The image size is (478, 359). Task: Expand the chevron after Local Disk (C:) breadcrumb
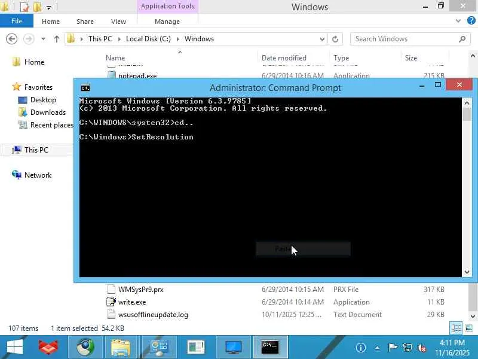(x=177, y=39)
